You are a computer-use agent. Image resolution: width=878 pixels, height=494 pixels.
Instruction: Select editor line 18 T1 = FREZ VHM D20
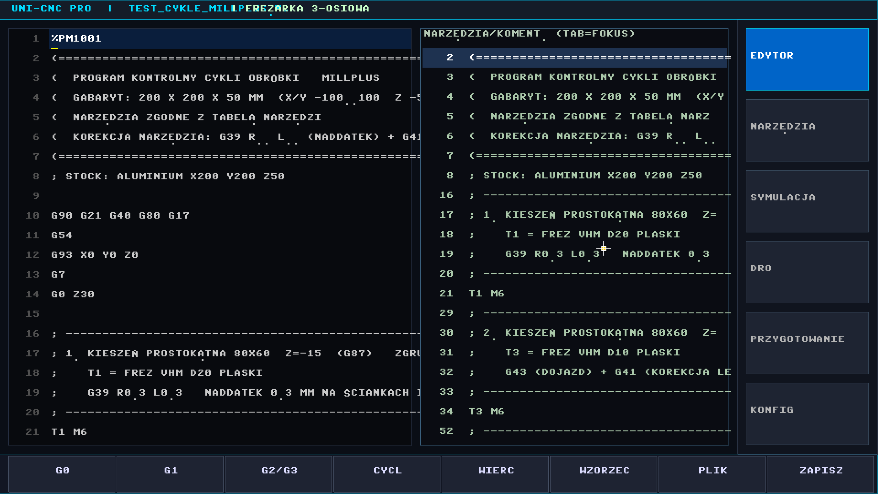[x=210, y=373]
